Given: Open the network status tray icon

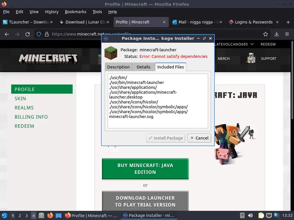Looking at the screenshot, I should coord(269,215).
